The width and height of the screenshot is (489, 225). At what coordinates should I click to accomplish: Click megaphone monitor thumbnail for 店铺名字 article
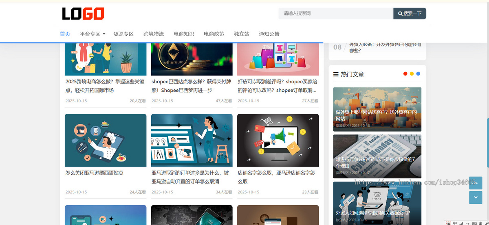278,140
